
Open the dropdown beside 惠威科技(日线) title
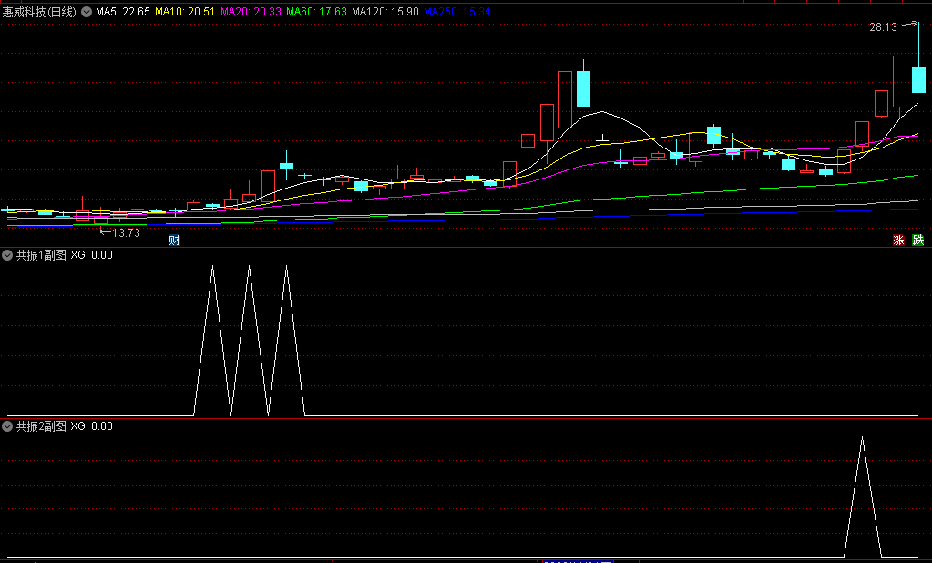point(87,12)
